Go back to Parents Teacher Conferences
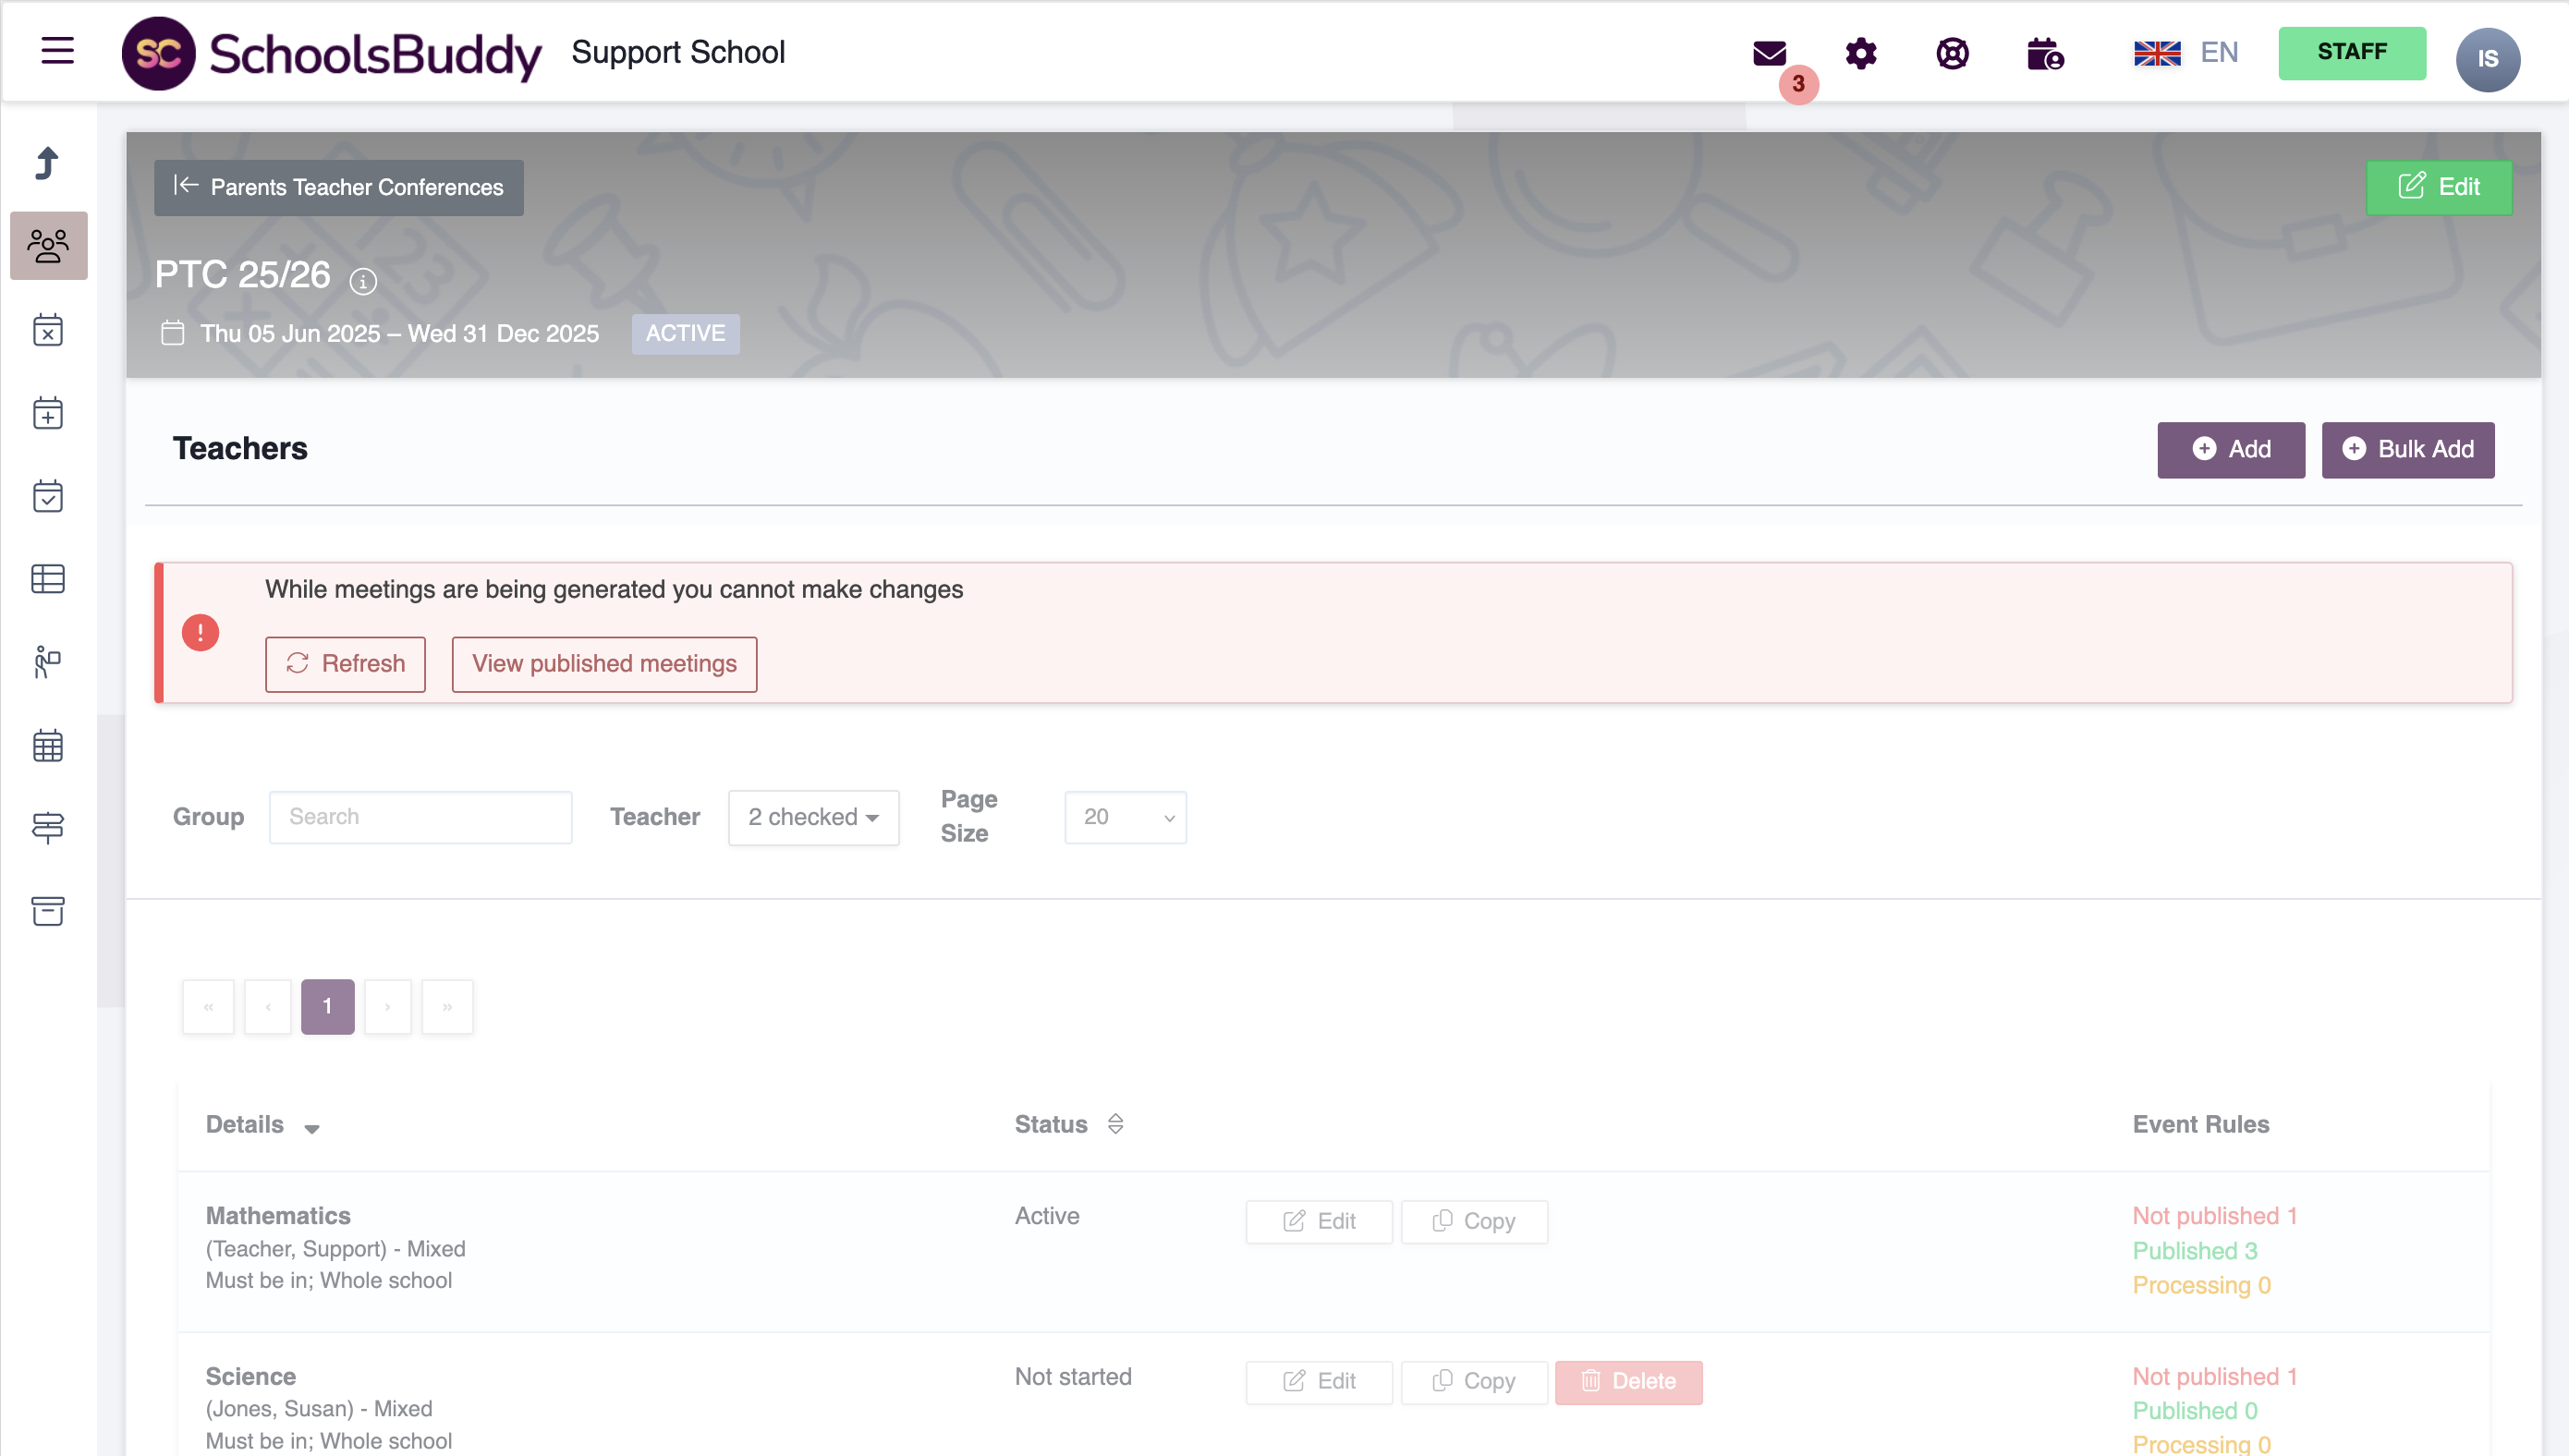This screenshot has width=2569, height=1456. 338,187
